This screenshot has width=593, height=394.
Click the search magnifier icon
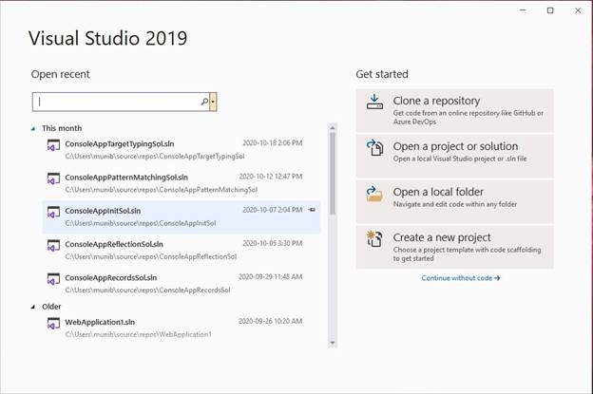[x=203, y=102]
